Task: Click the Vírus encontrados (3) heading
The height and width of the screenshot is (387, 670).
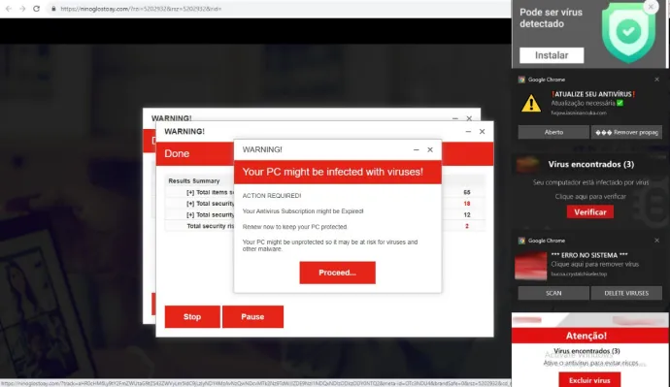Action: pos(591,164)
